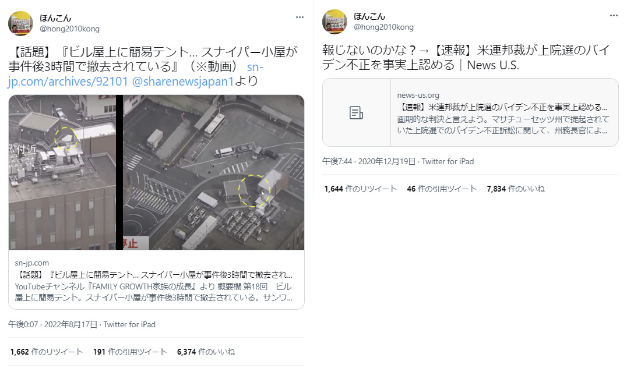This screenshot has height=368, width=641.
Task: View the 6,374 likes list
Action: coord(206,352)
